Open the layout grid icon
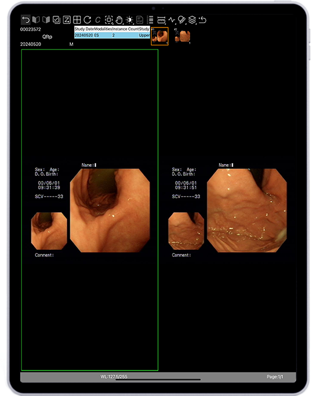Screen dimensions: 311x396 point(77,20)
